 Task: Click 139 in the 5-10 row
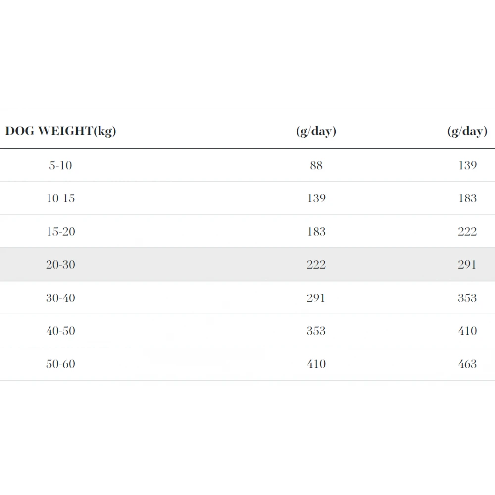click(467, 165)
